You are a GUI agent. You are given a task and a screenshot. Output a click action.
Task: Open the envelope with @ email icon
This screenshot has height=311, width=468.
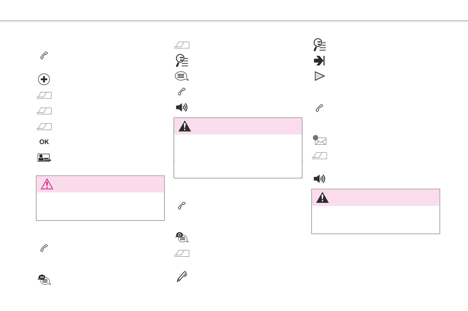319,141
